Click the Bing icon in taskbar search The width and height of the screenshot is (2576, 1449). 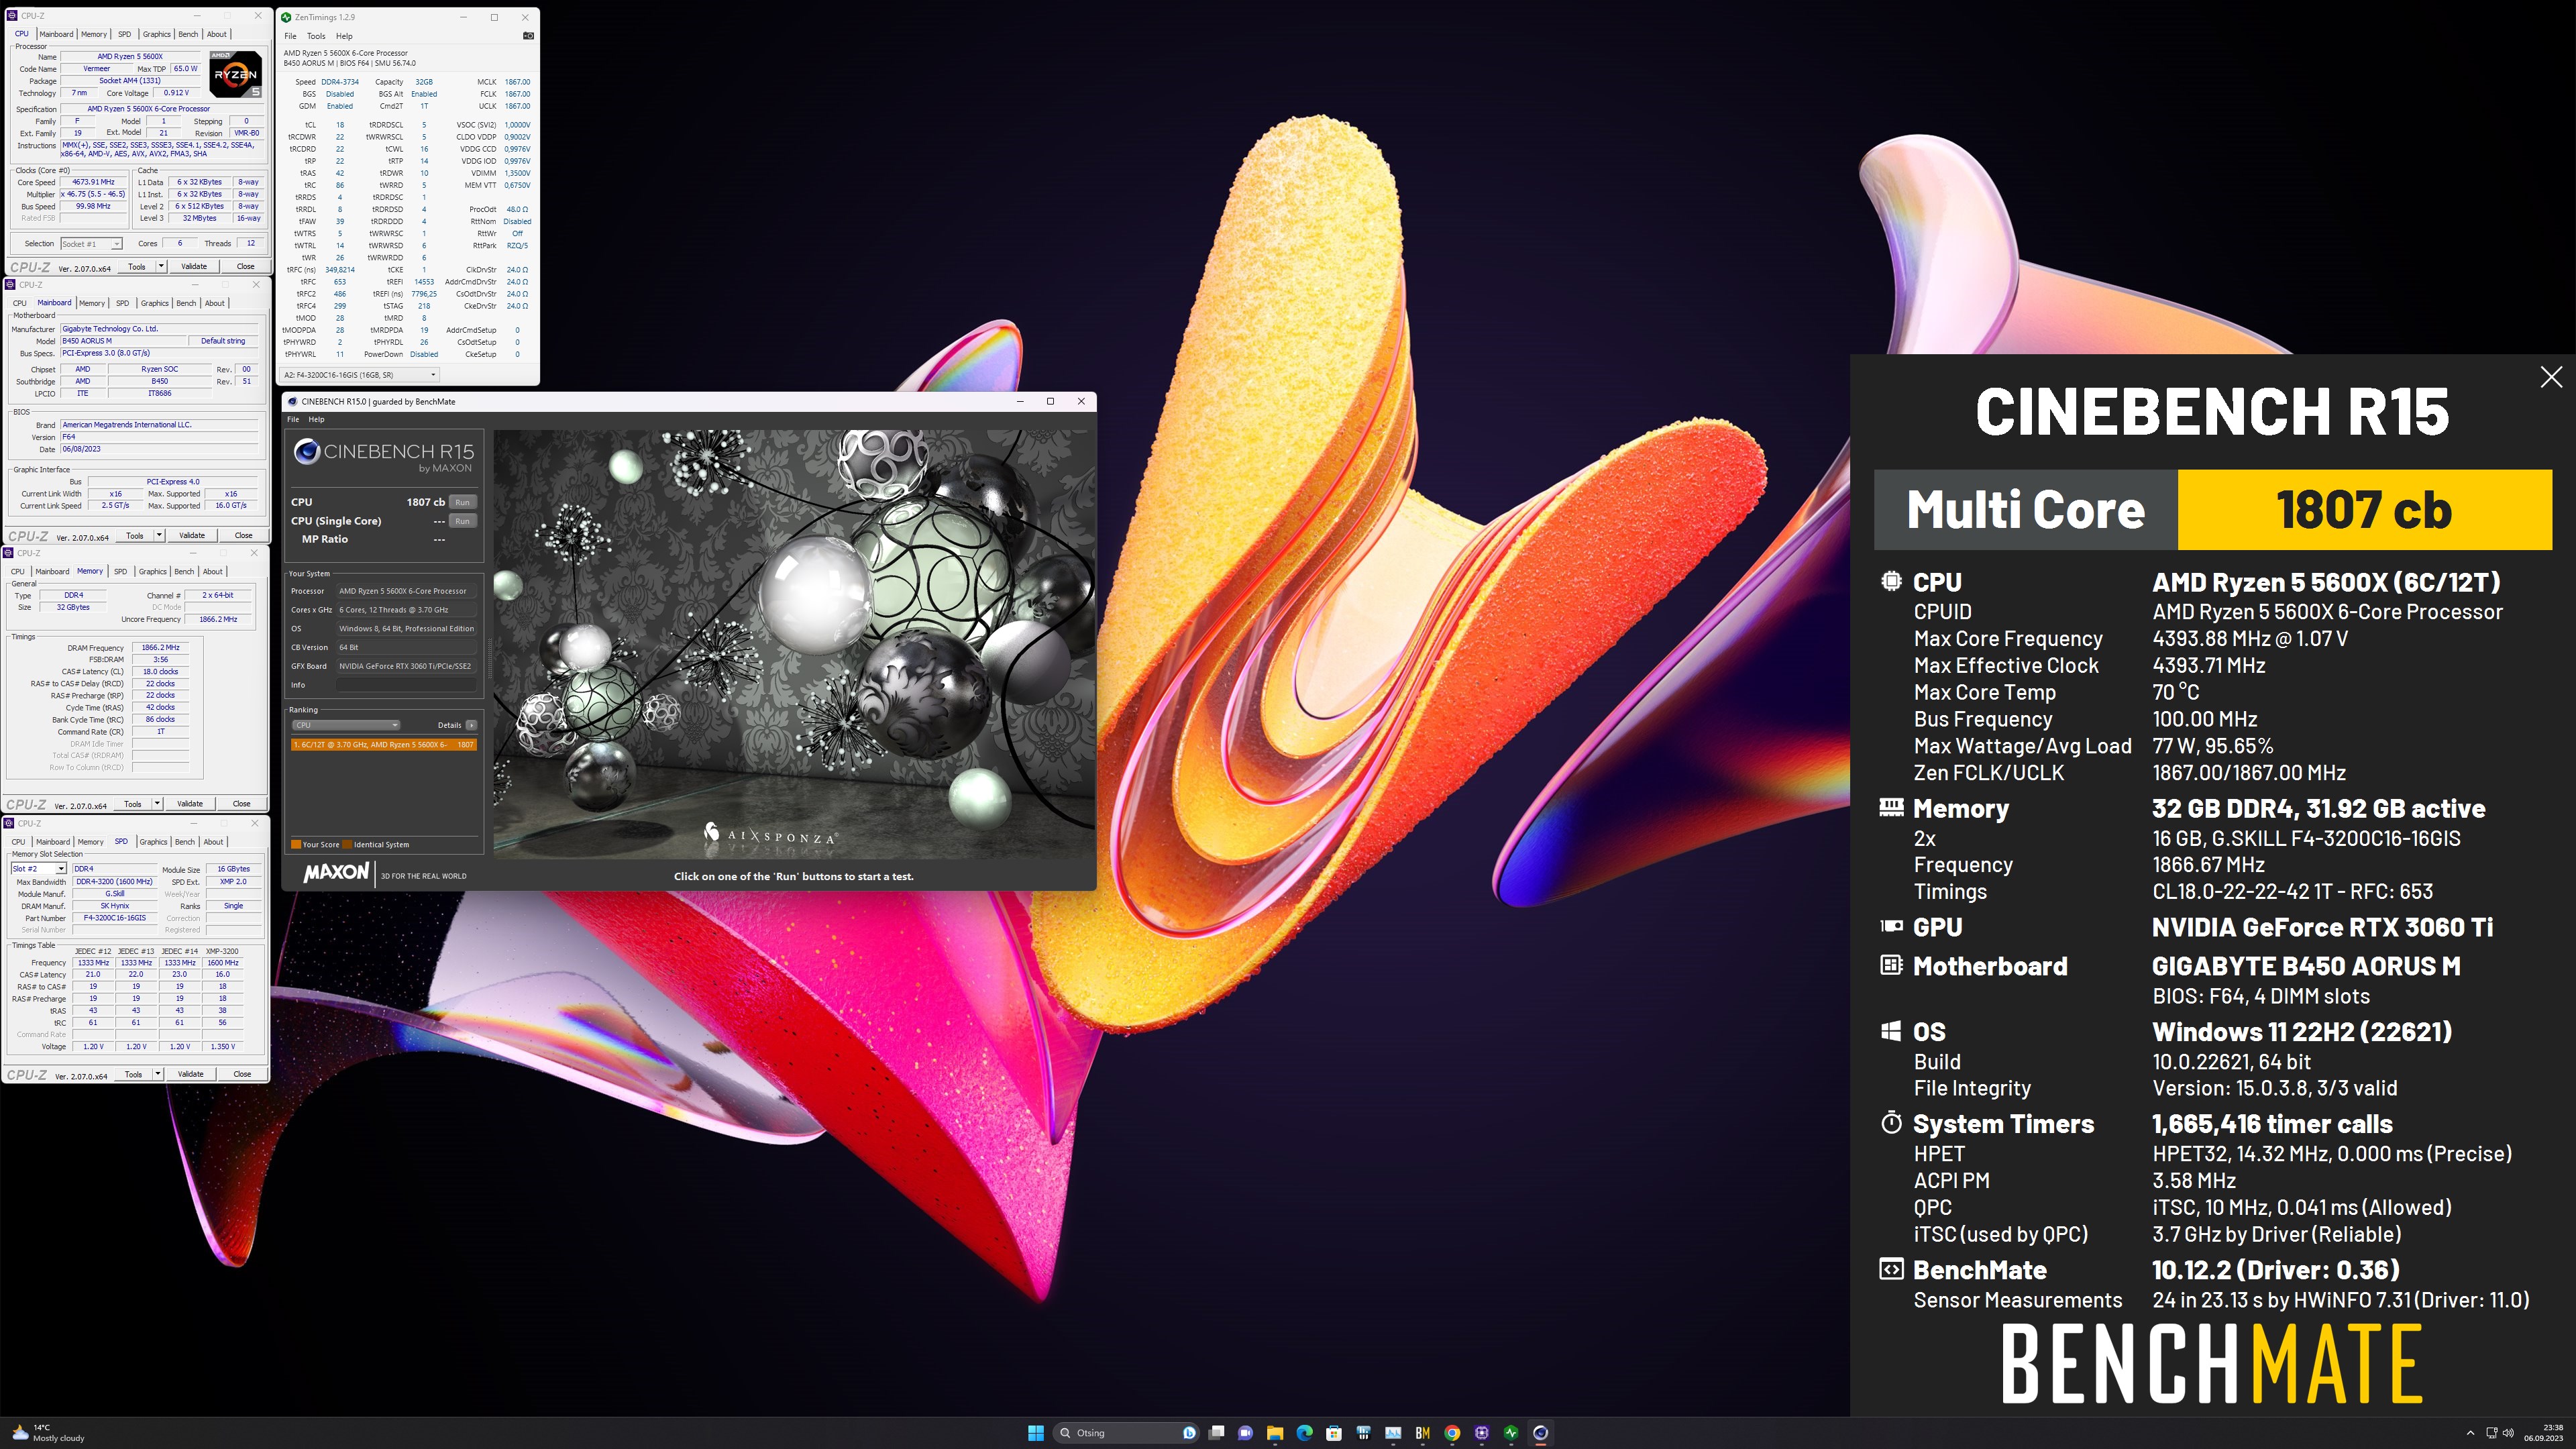(1189, 1432)
